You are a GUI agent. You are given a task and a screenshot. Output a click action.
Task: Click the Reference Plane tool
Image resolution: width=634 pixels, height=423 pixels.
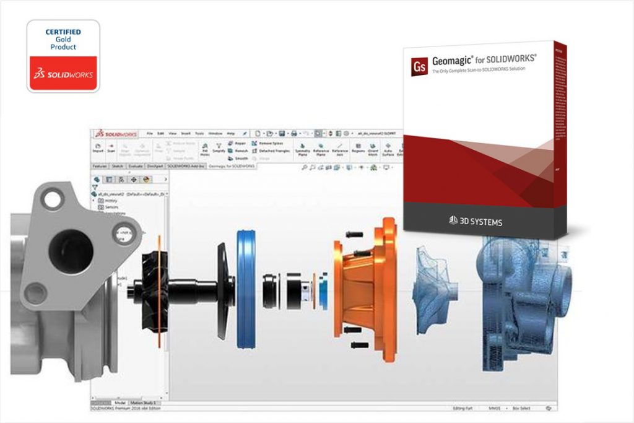321,150
